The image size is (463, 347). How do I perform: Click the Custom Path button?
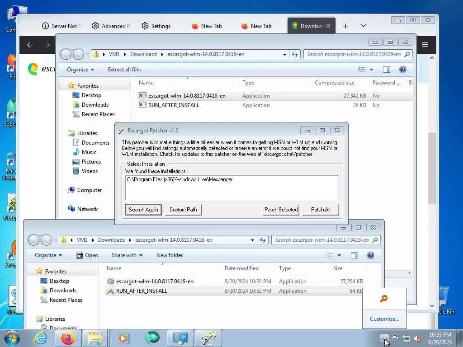pyautogui.click(x=183, y=210)
